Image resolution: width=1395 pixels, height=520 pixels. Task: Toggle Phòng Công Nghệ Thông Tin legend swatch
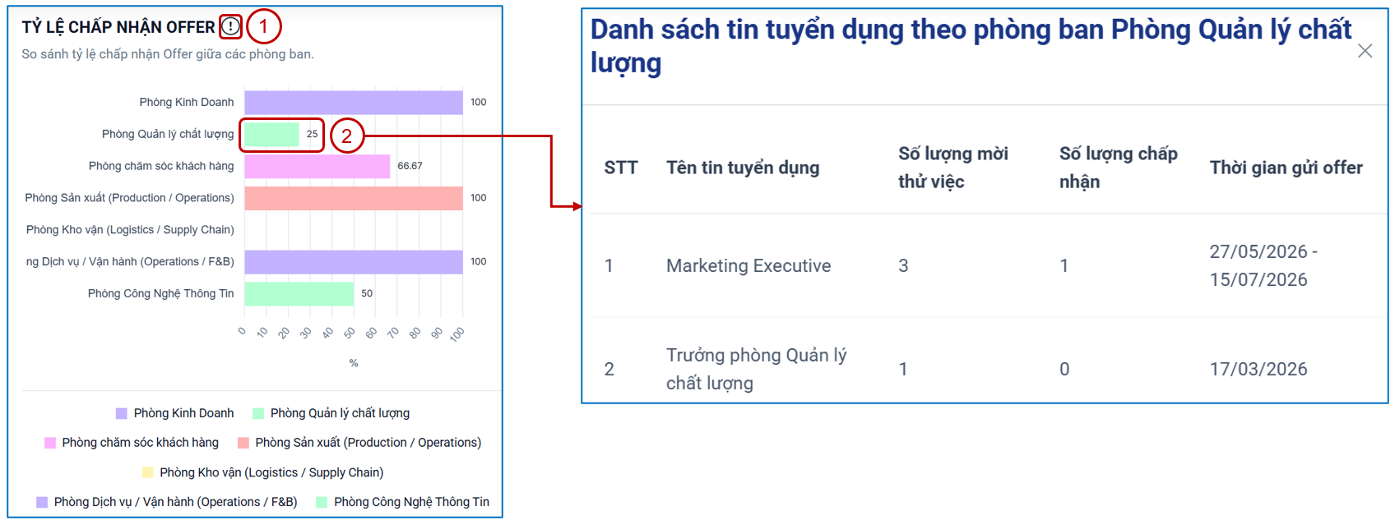(322, 502)
